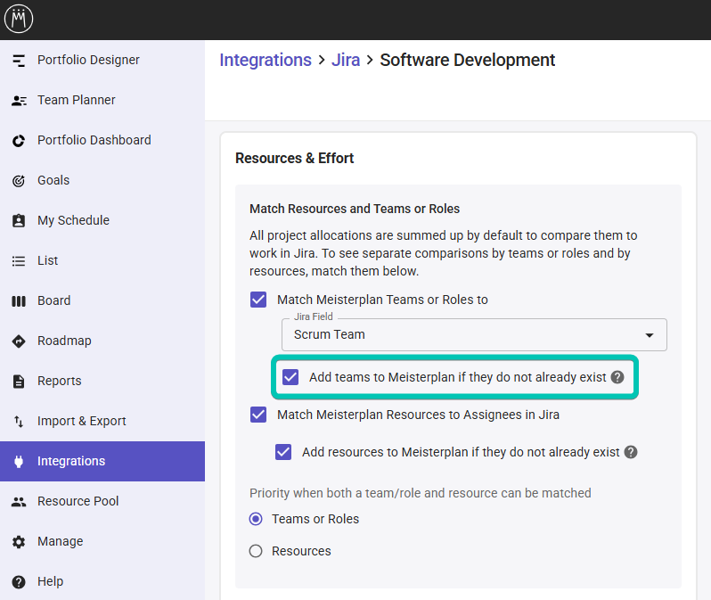
Task: Click the Resource Pool people icon
Action: [19, 502]
